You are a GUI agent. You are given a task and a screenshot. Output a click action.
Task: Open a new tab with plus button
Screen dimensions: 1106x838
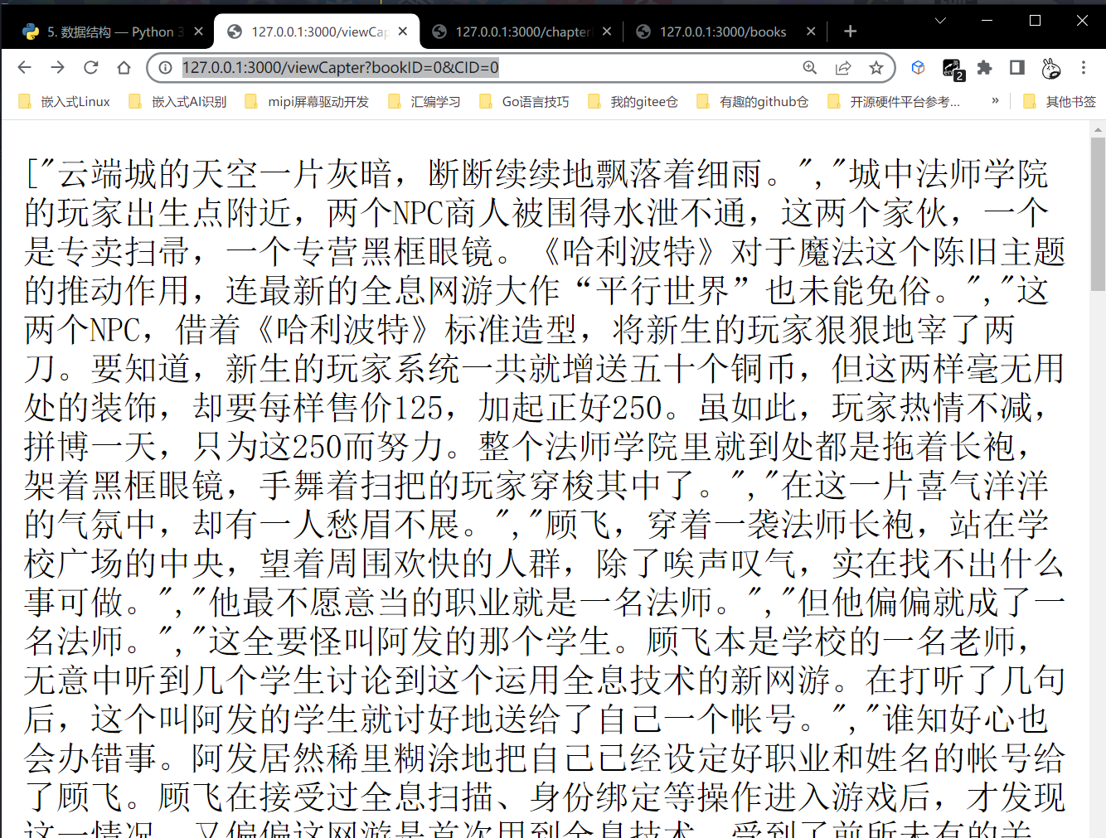(x=850, y=31)
